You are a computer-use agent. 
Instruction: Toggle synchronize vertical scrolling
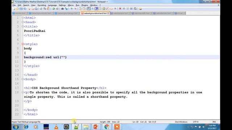point(80,9)
